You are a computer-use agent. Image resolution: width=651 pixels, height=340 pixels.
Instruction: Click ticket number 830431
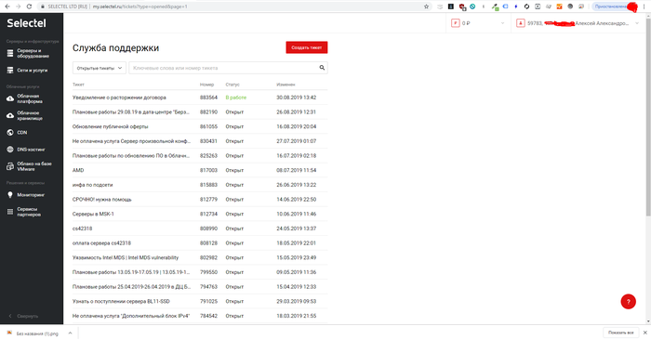pyautogui.click(x=208, y=141)
